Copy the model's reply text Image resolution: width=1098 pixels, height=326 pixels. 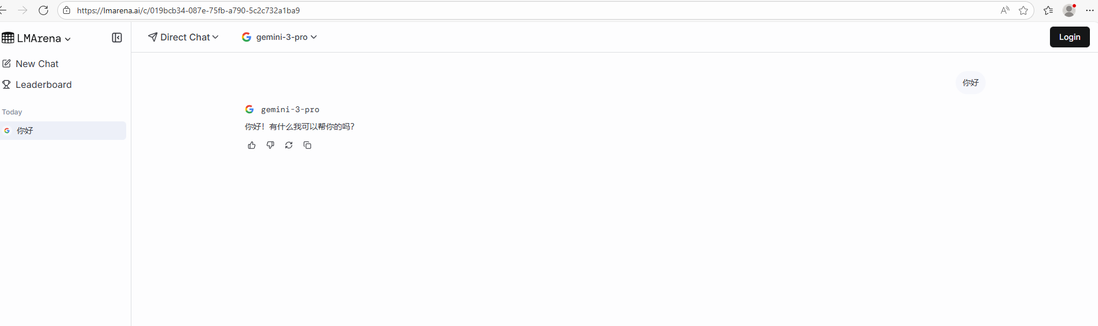pyautogui.click(x=307, y=145)
